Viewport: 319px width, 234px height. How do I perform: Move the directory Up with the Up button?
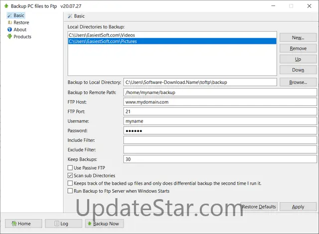click(298, 59)
